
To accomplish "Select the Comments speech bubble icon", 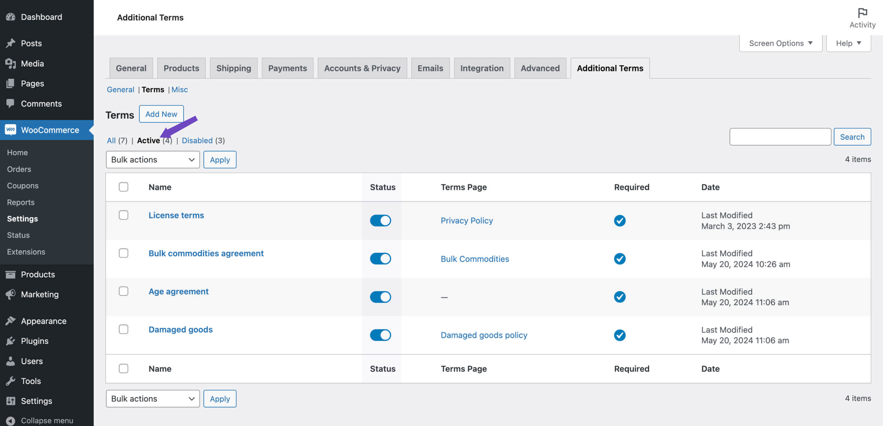I will coord(10,103).
